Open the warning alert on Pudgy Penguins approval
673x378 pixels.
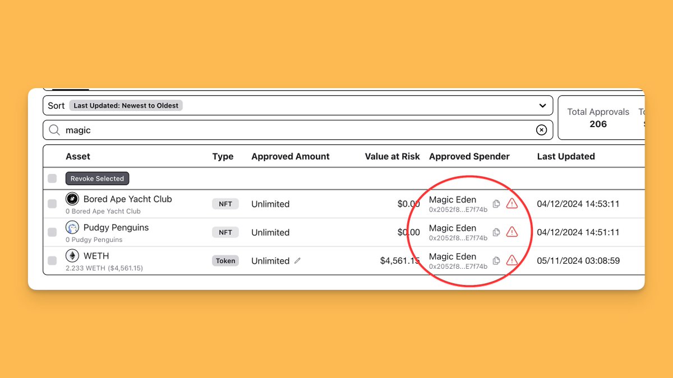click(x=512, y=232)
